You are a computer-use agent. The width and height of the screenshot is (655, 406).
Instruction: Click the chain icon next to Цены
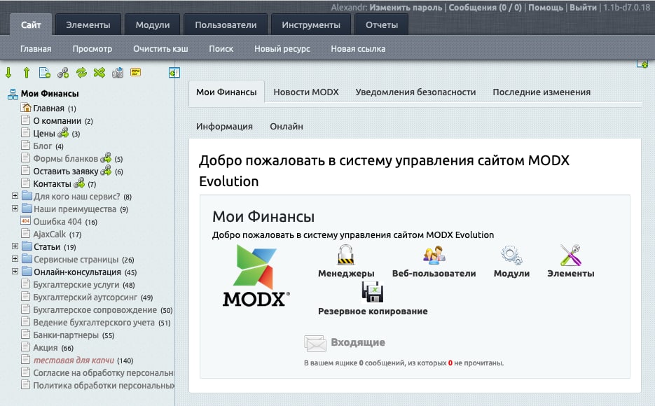(x=63, y=133)
